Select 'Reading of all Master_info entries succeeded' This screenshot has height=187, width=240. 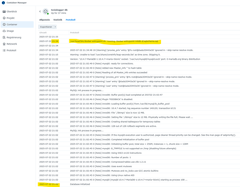pos(139,72)
